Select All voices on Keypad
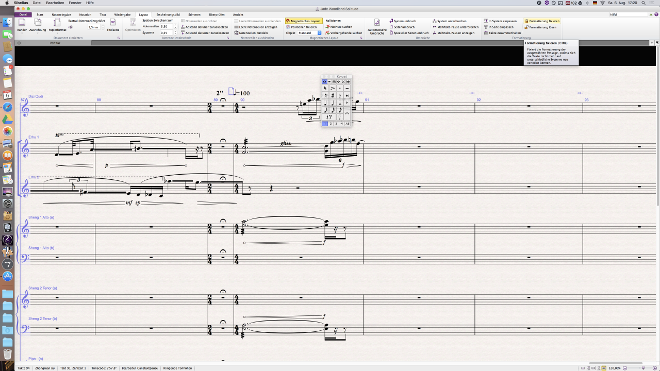Viewport: 660px width, 371px height. click(348, 124)
